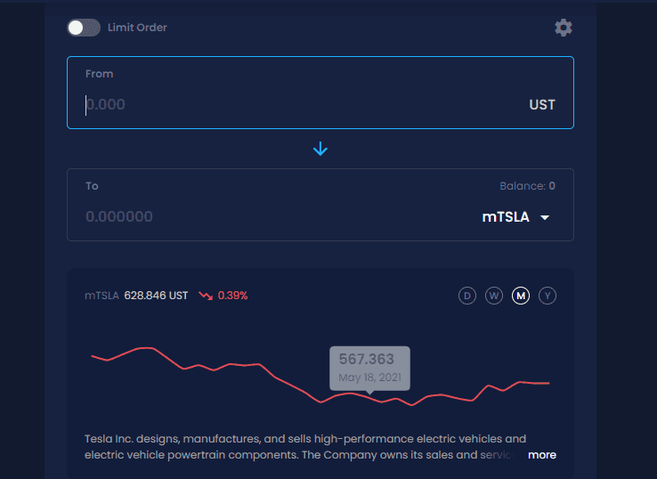Toggle the Limit Order switch

pyautogui.click(x=84, y=28)
